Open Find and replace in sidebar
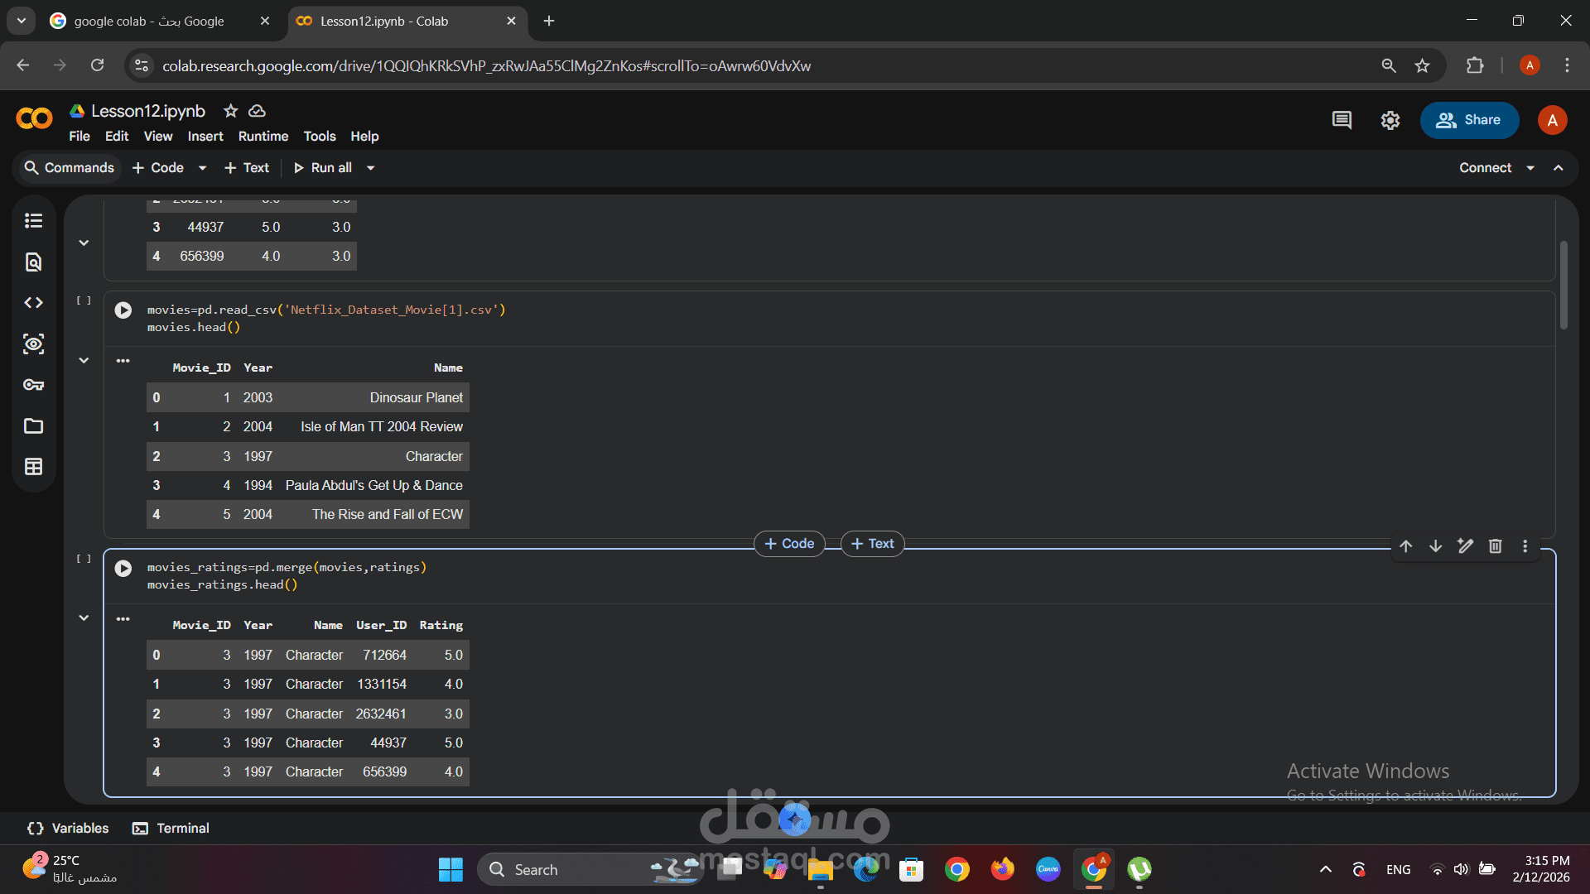The width and height of the screenshot is (1590, 894). click(x=33, y=262)
